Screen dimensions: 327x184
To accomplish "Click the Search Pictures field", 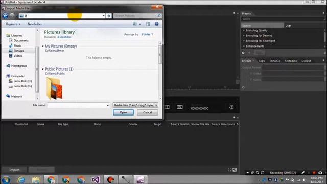I will pos(135,16).
